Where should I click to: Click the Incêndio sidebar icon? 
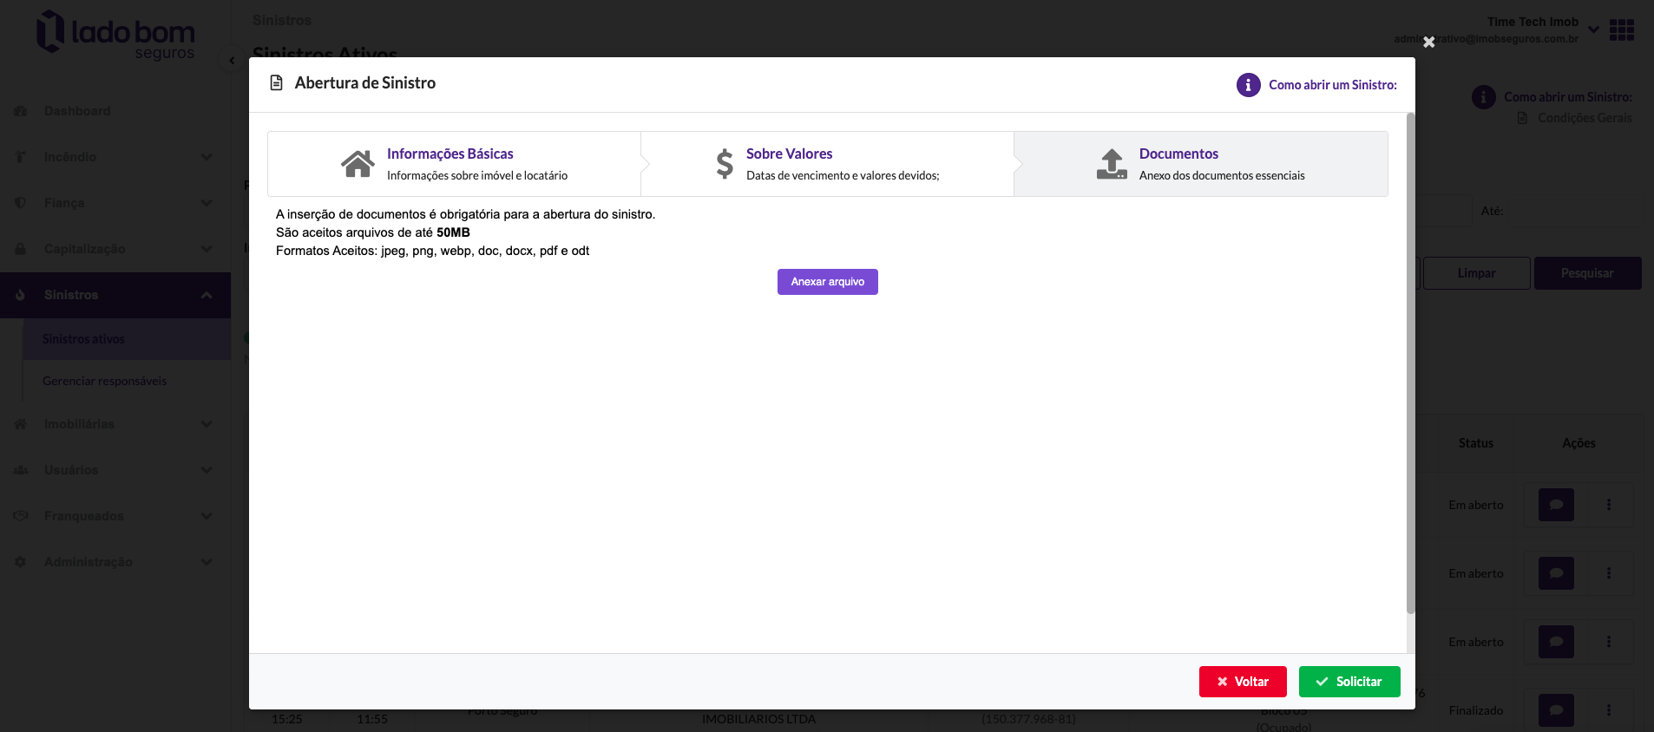point(21,157)
